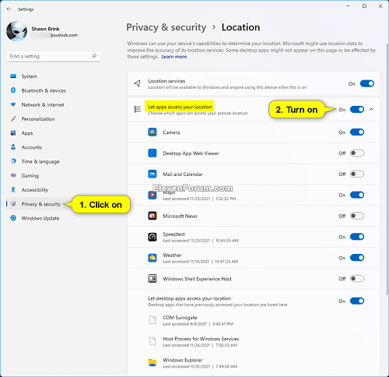
Task: Enable Windows Shell Experience Host toggle
Action: pos(357,279)
